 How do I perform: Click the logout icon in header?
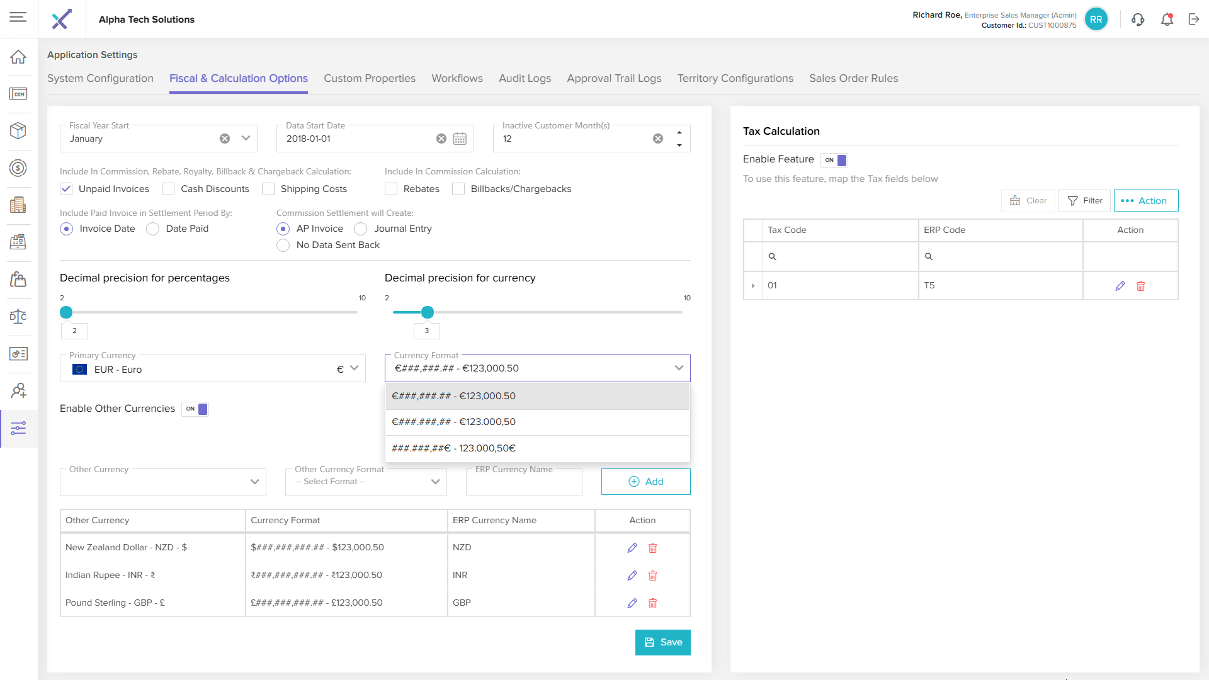click(1194, 20)
